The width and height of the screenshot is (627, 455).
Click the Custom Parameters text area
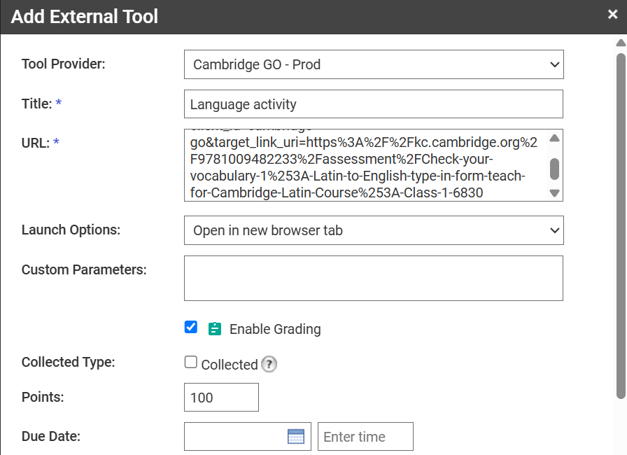(374, 279)
